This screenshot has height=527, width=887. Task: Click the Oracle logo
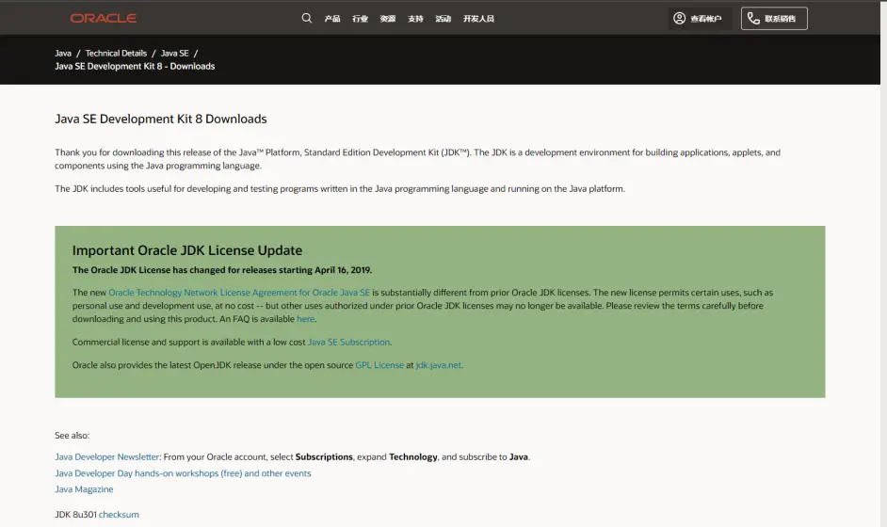click(103, 18)
